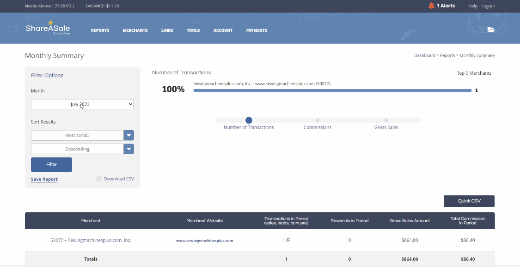Click the $86.40 commission cell for Sewingmachinesplus
The image size is (520, 267).
point(468,240)
